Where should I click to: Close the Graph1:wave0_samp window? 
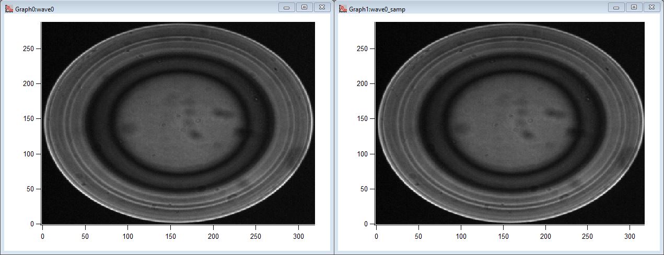pyautogui.click(x=652, y=7)
